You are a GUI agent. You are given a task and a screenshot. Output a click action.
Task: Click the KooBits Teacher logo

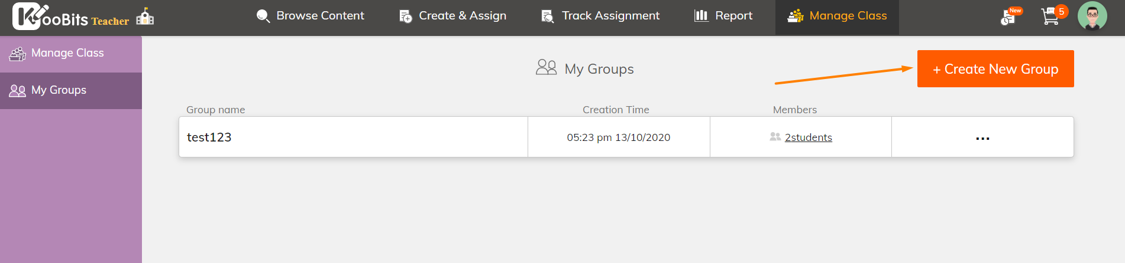coord(70,17)
